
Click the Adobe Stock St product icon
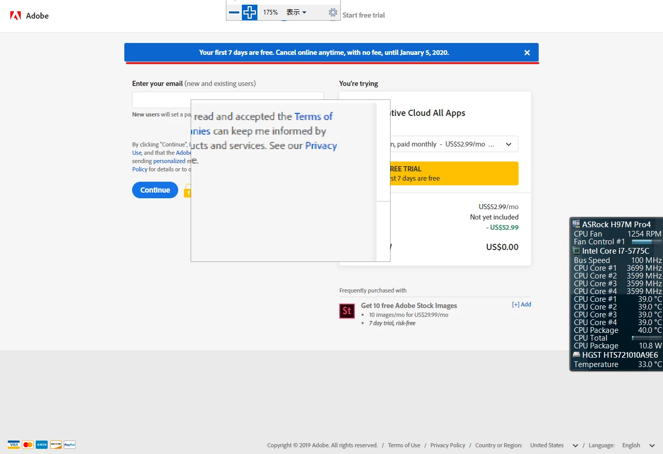(x=347, y=311)
